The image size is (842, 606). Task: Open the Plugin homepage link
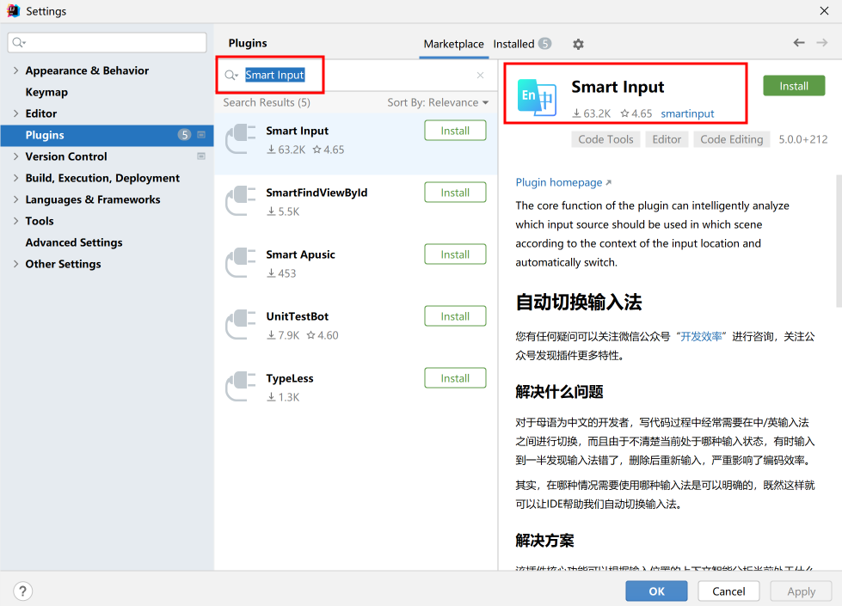tap(558, 182)
